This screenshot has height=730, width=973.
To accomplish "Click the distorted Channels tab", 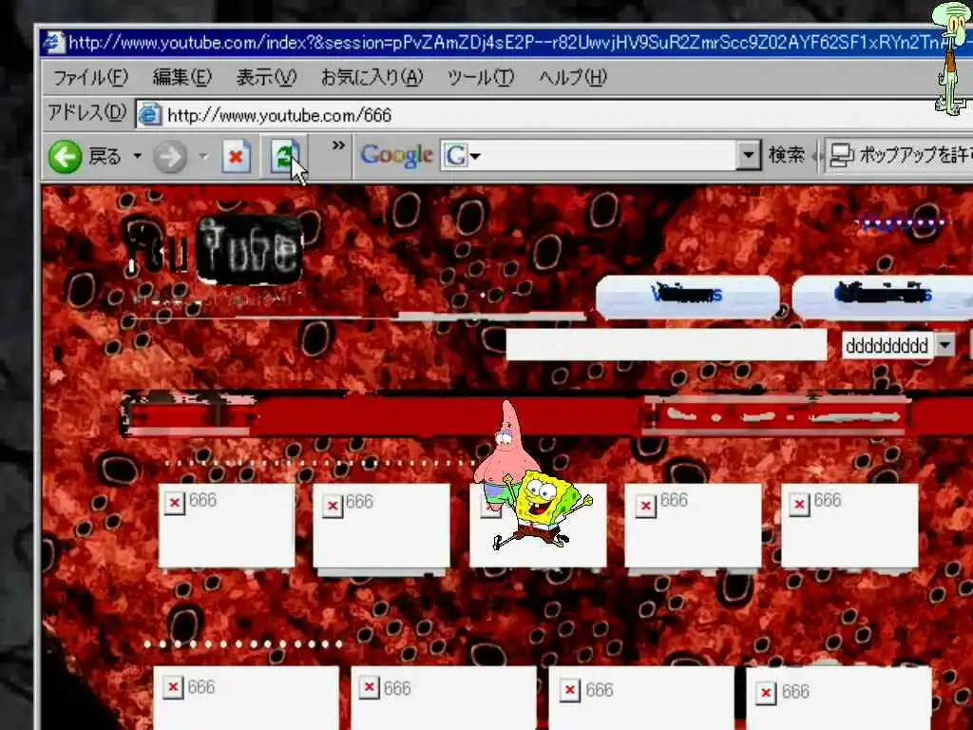I will (x=883, y=296).
